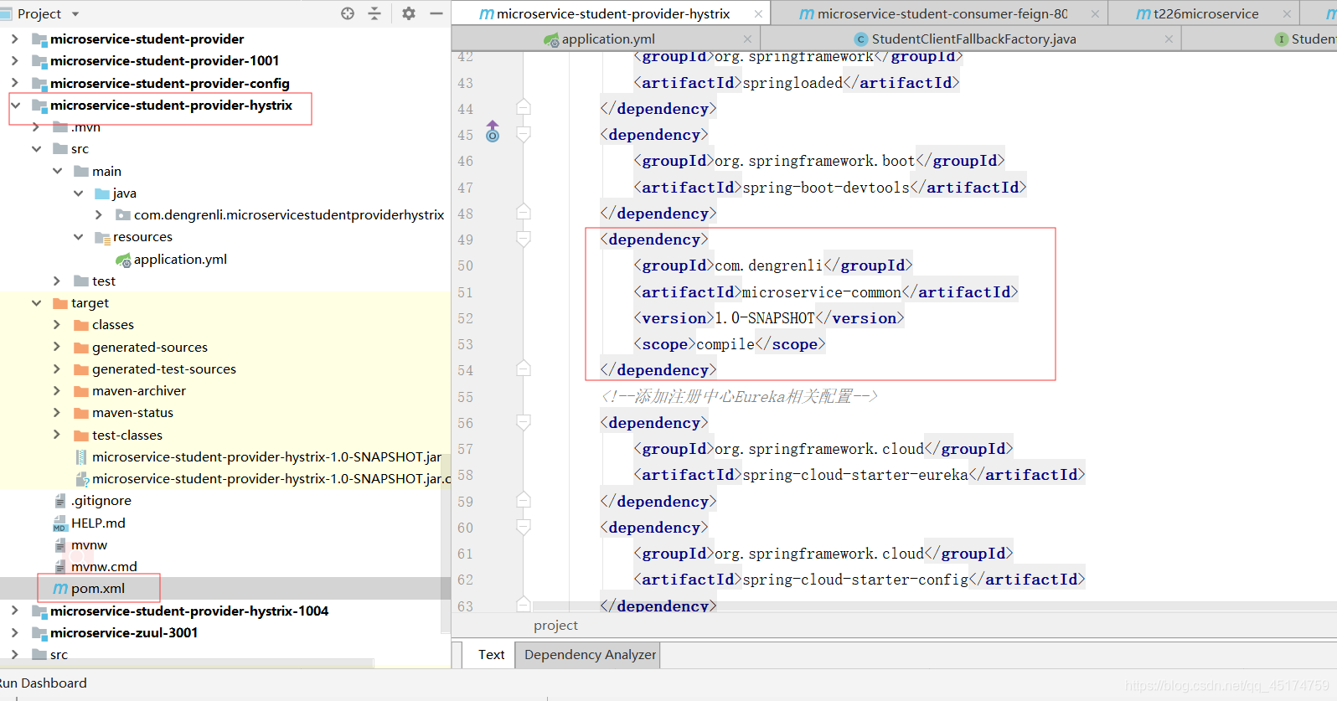Click the fold marker at line 54

524,368
